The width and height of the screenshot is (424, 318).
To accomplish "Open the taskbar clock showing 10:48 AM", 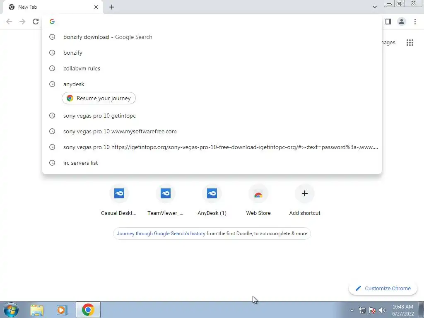I will click(403, 310).
